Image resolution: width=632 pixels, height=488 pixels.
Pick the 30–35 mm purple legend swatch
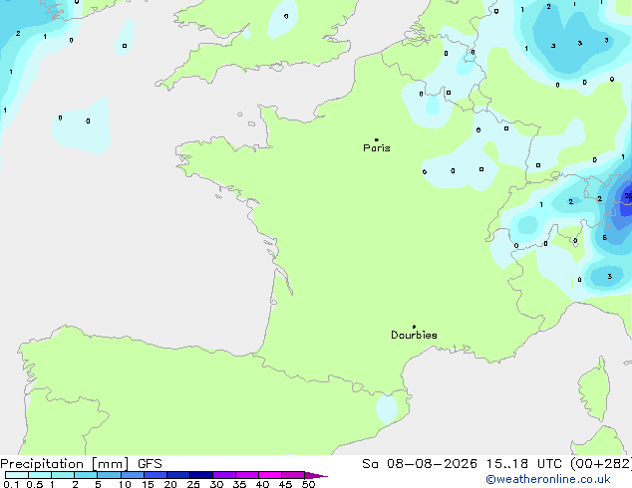point(224,475)
